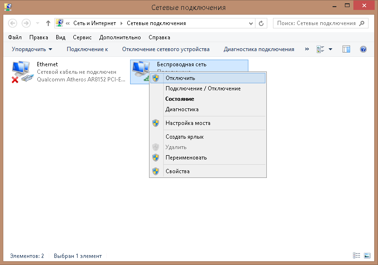The height and width of the screenshot is (265, 378).
Task: Select the Беспроводная сеть adapter icon
Action: [x=141, y=70]
